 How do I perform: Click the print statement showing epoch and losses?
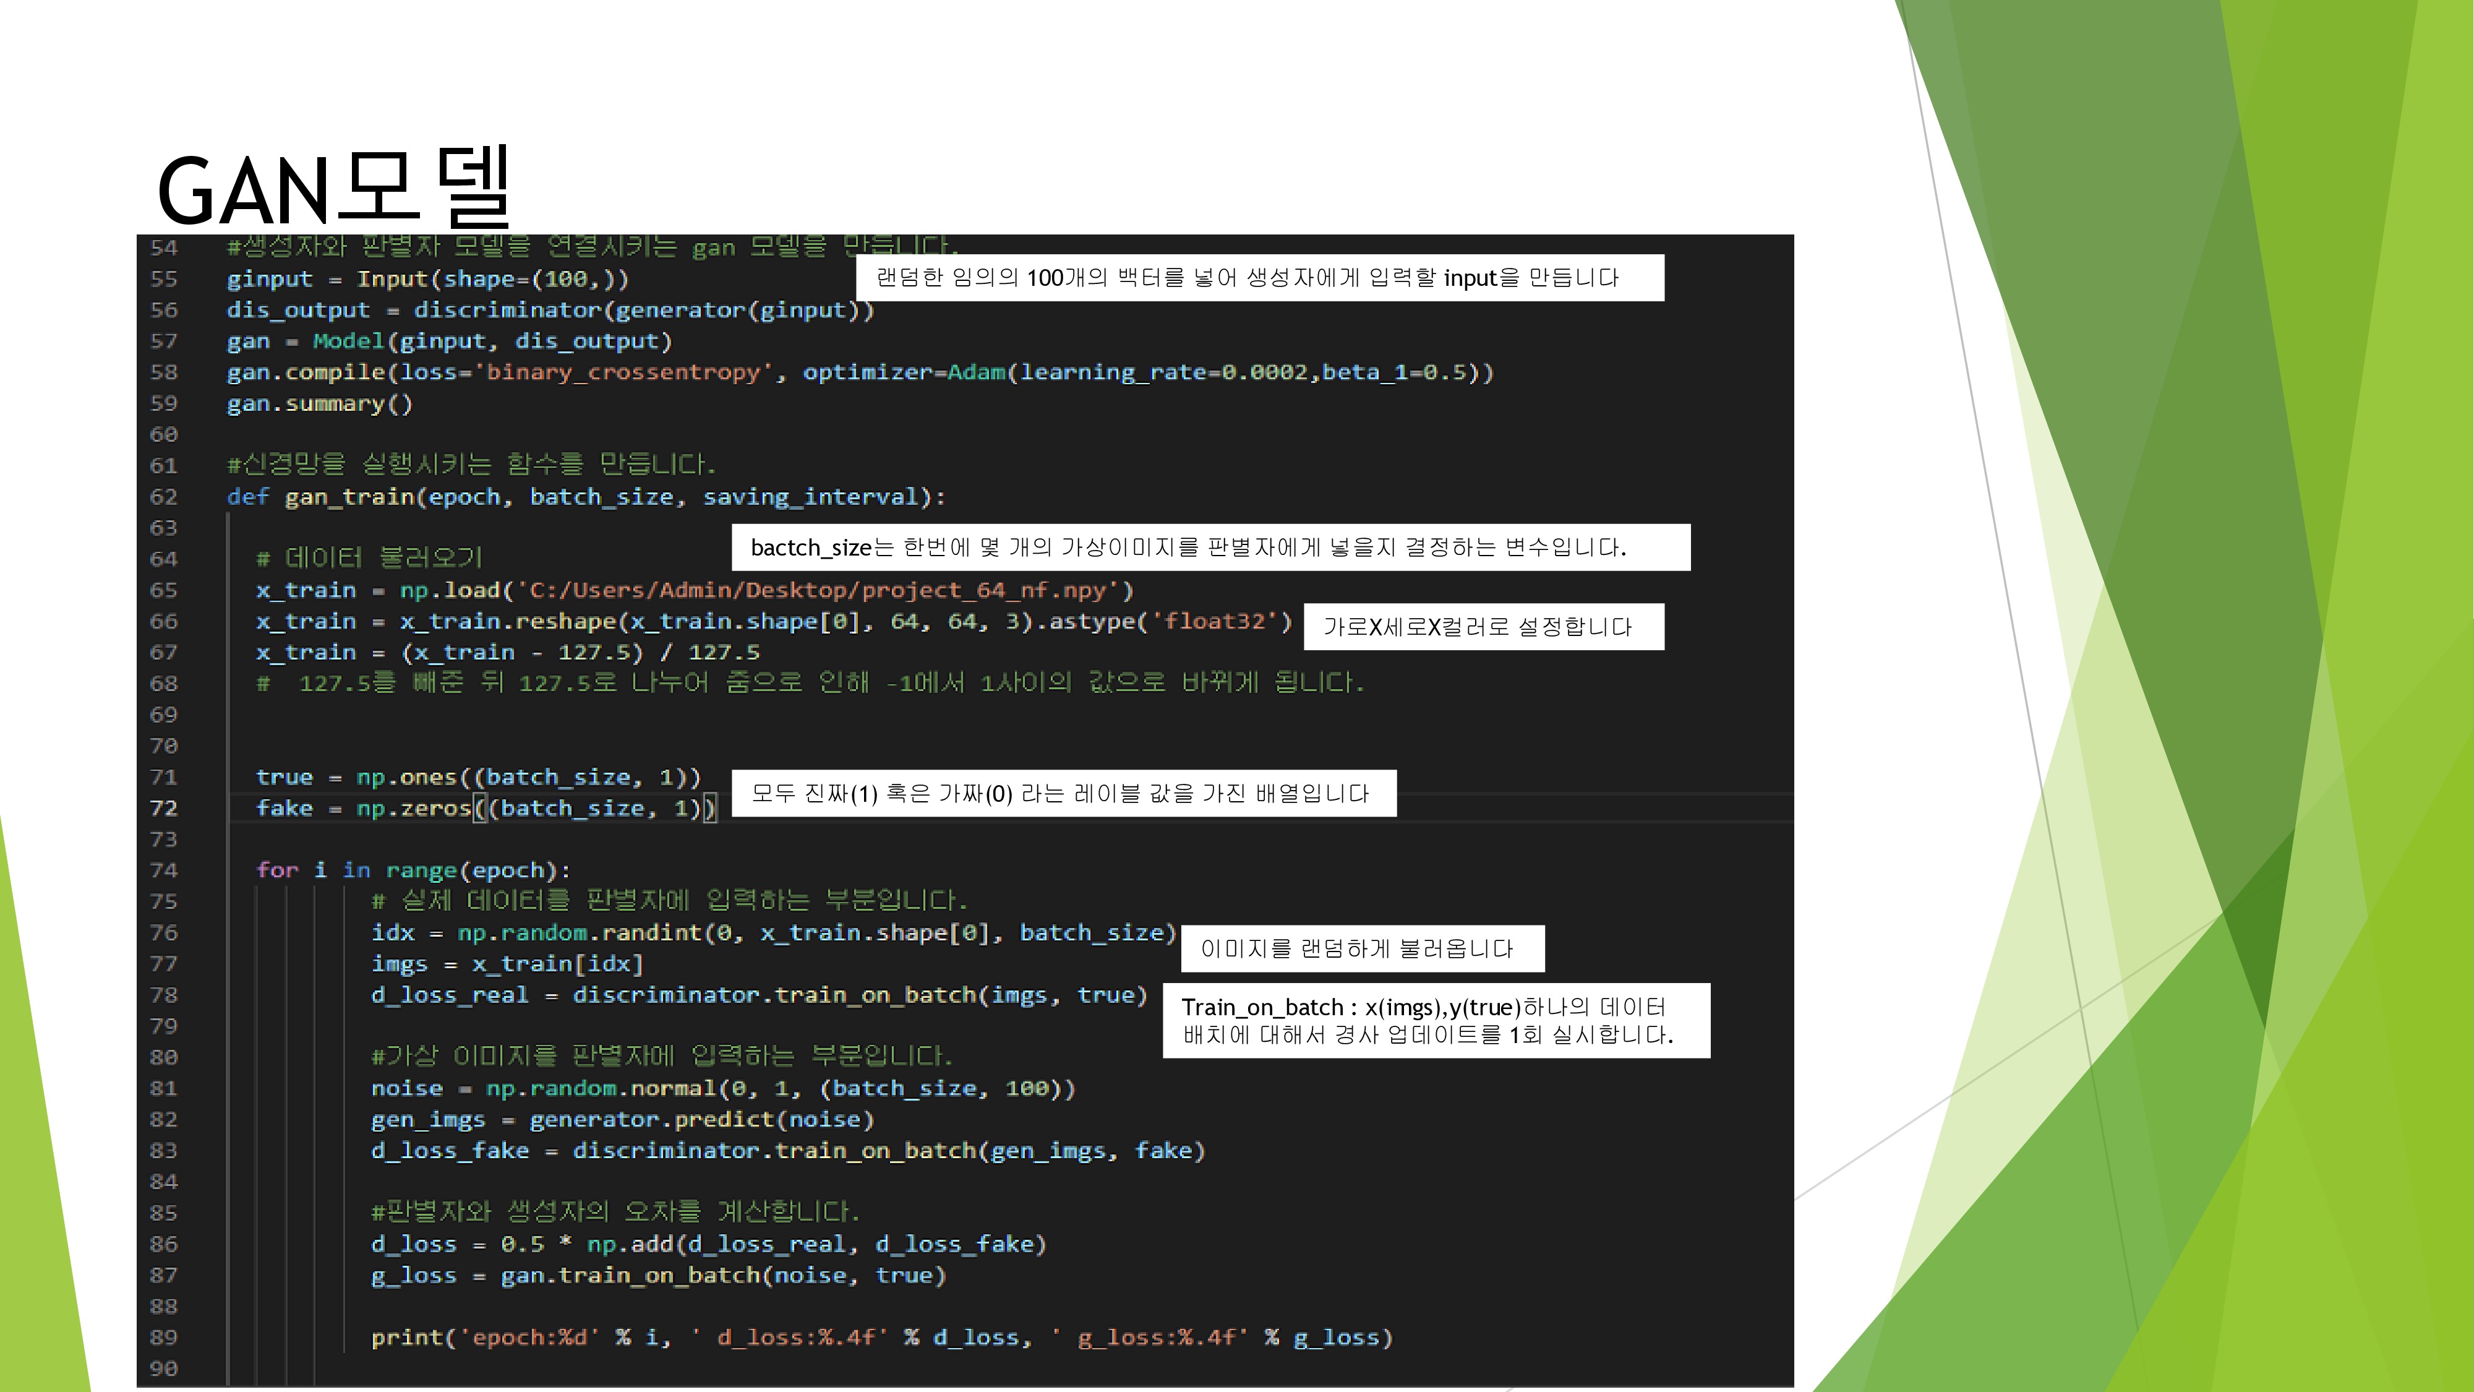pyautogui.click(x=881, y=1337)
